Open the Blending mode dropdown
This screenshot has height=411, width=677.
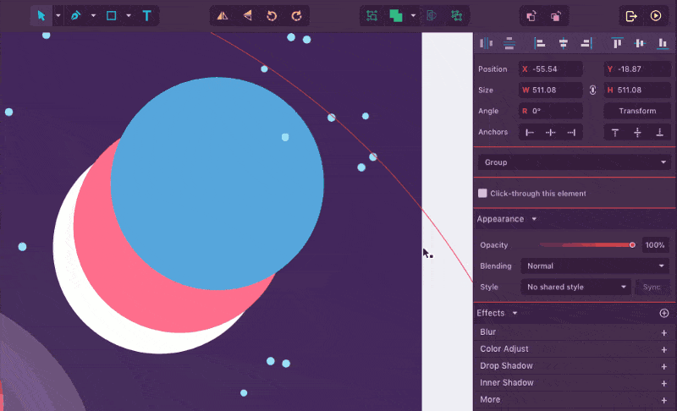[x=596, y=266]
